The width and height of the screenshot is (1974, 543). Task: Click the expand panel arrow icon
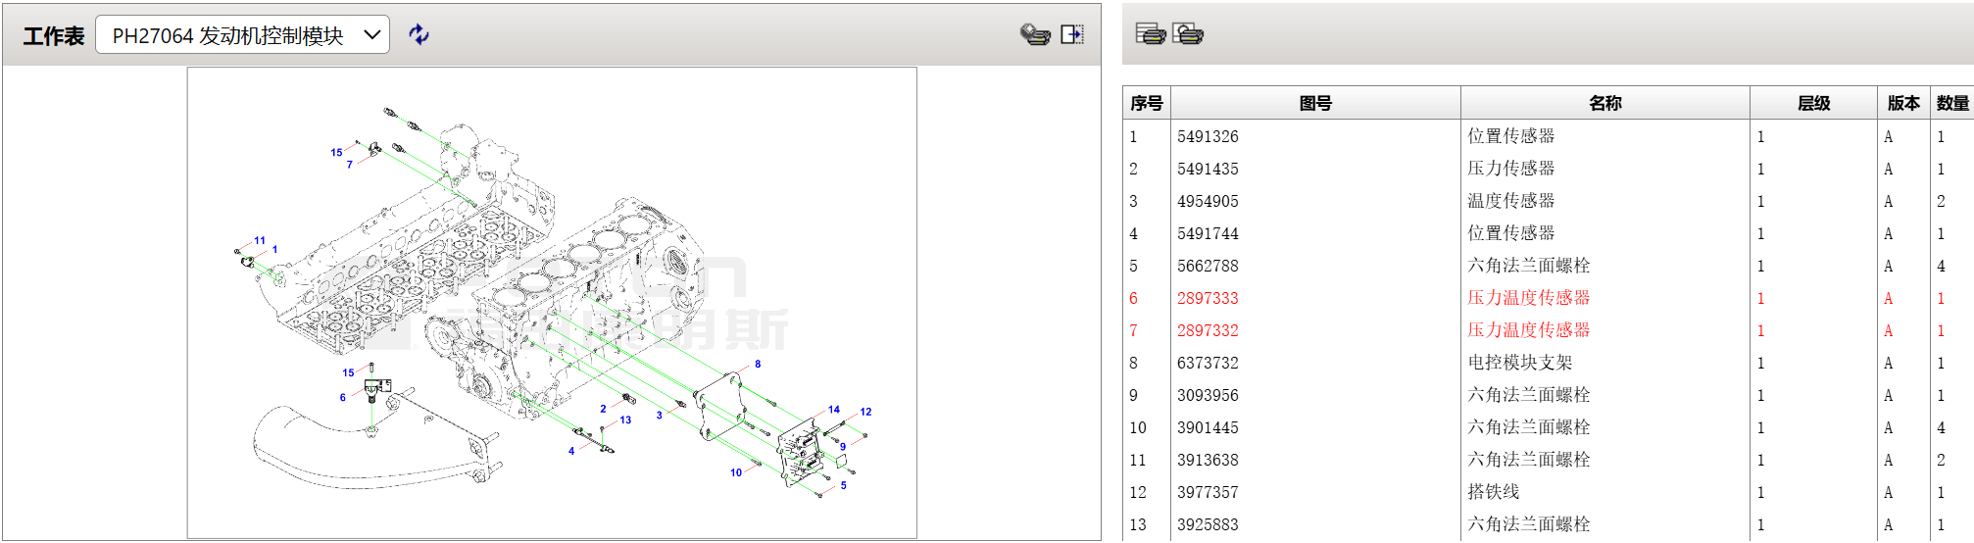1072,35
